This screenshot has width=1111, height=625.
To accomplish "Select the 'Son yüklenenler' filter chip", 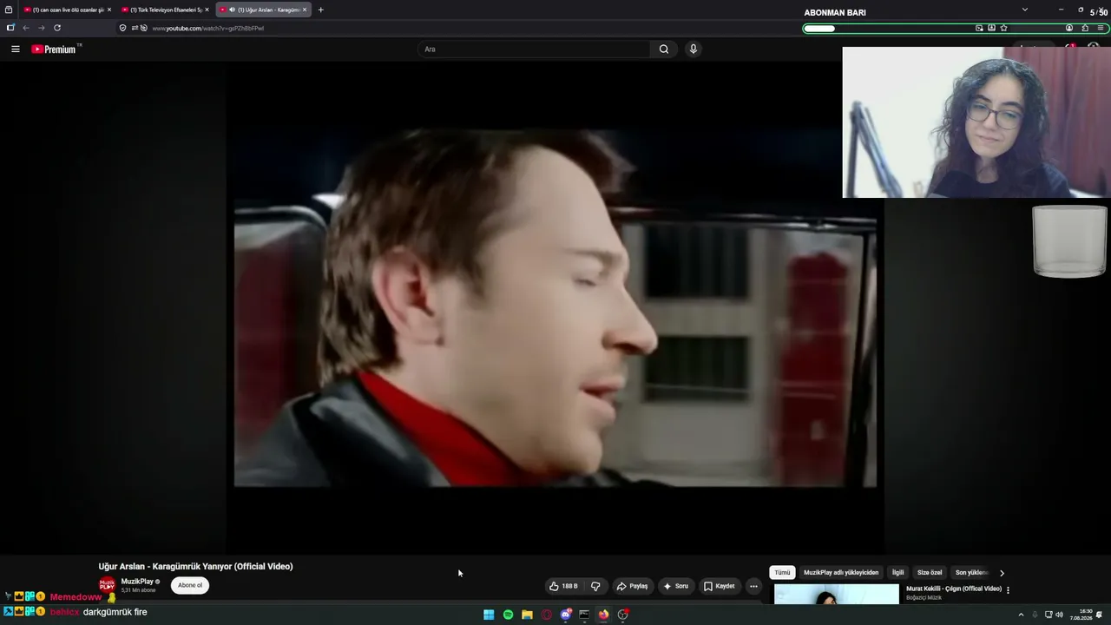I will [x=971, y=573].
